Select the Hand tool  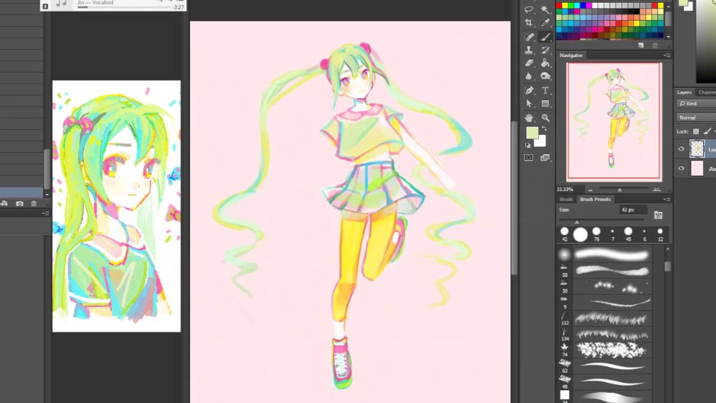tap(529, 118)
